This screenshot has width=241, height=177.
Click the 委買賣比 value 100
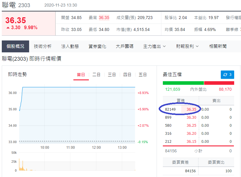coord(229,171)
